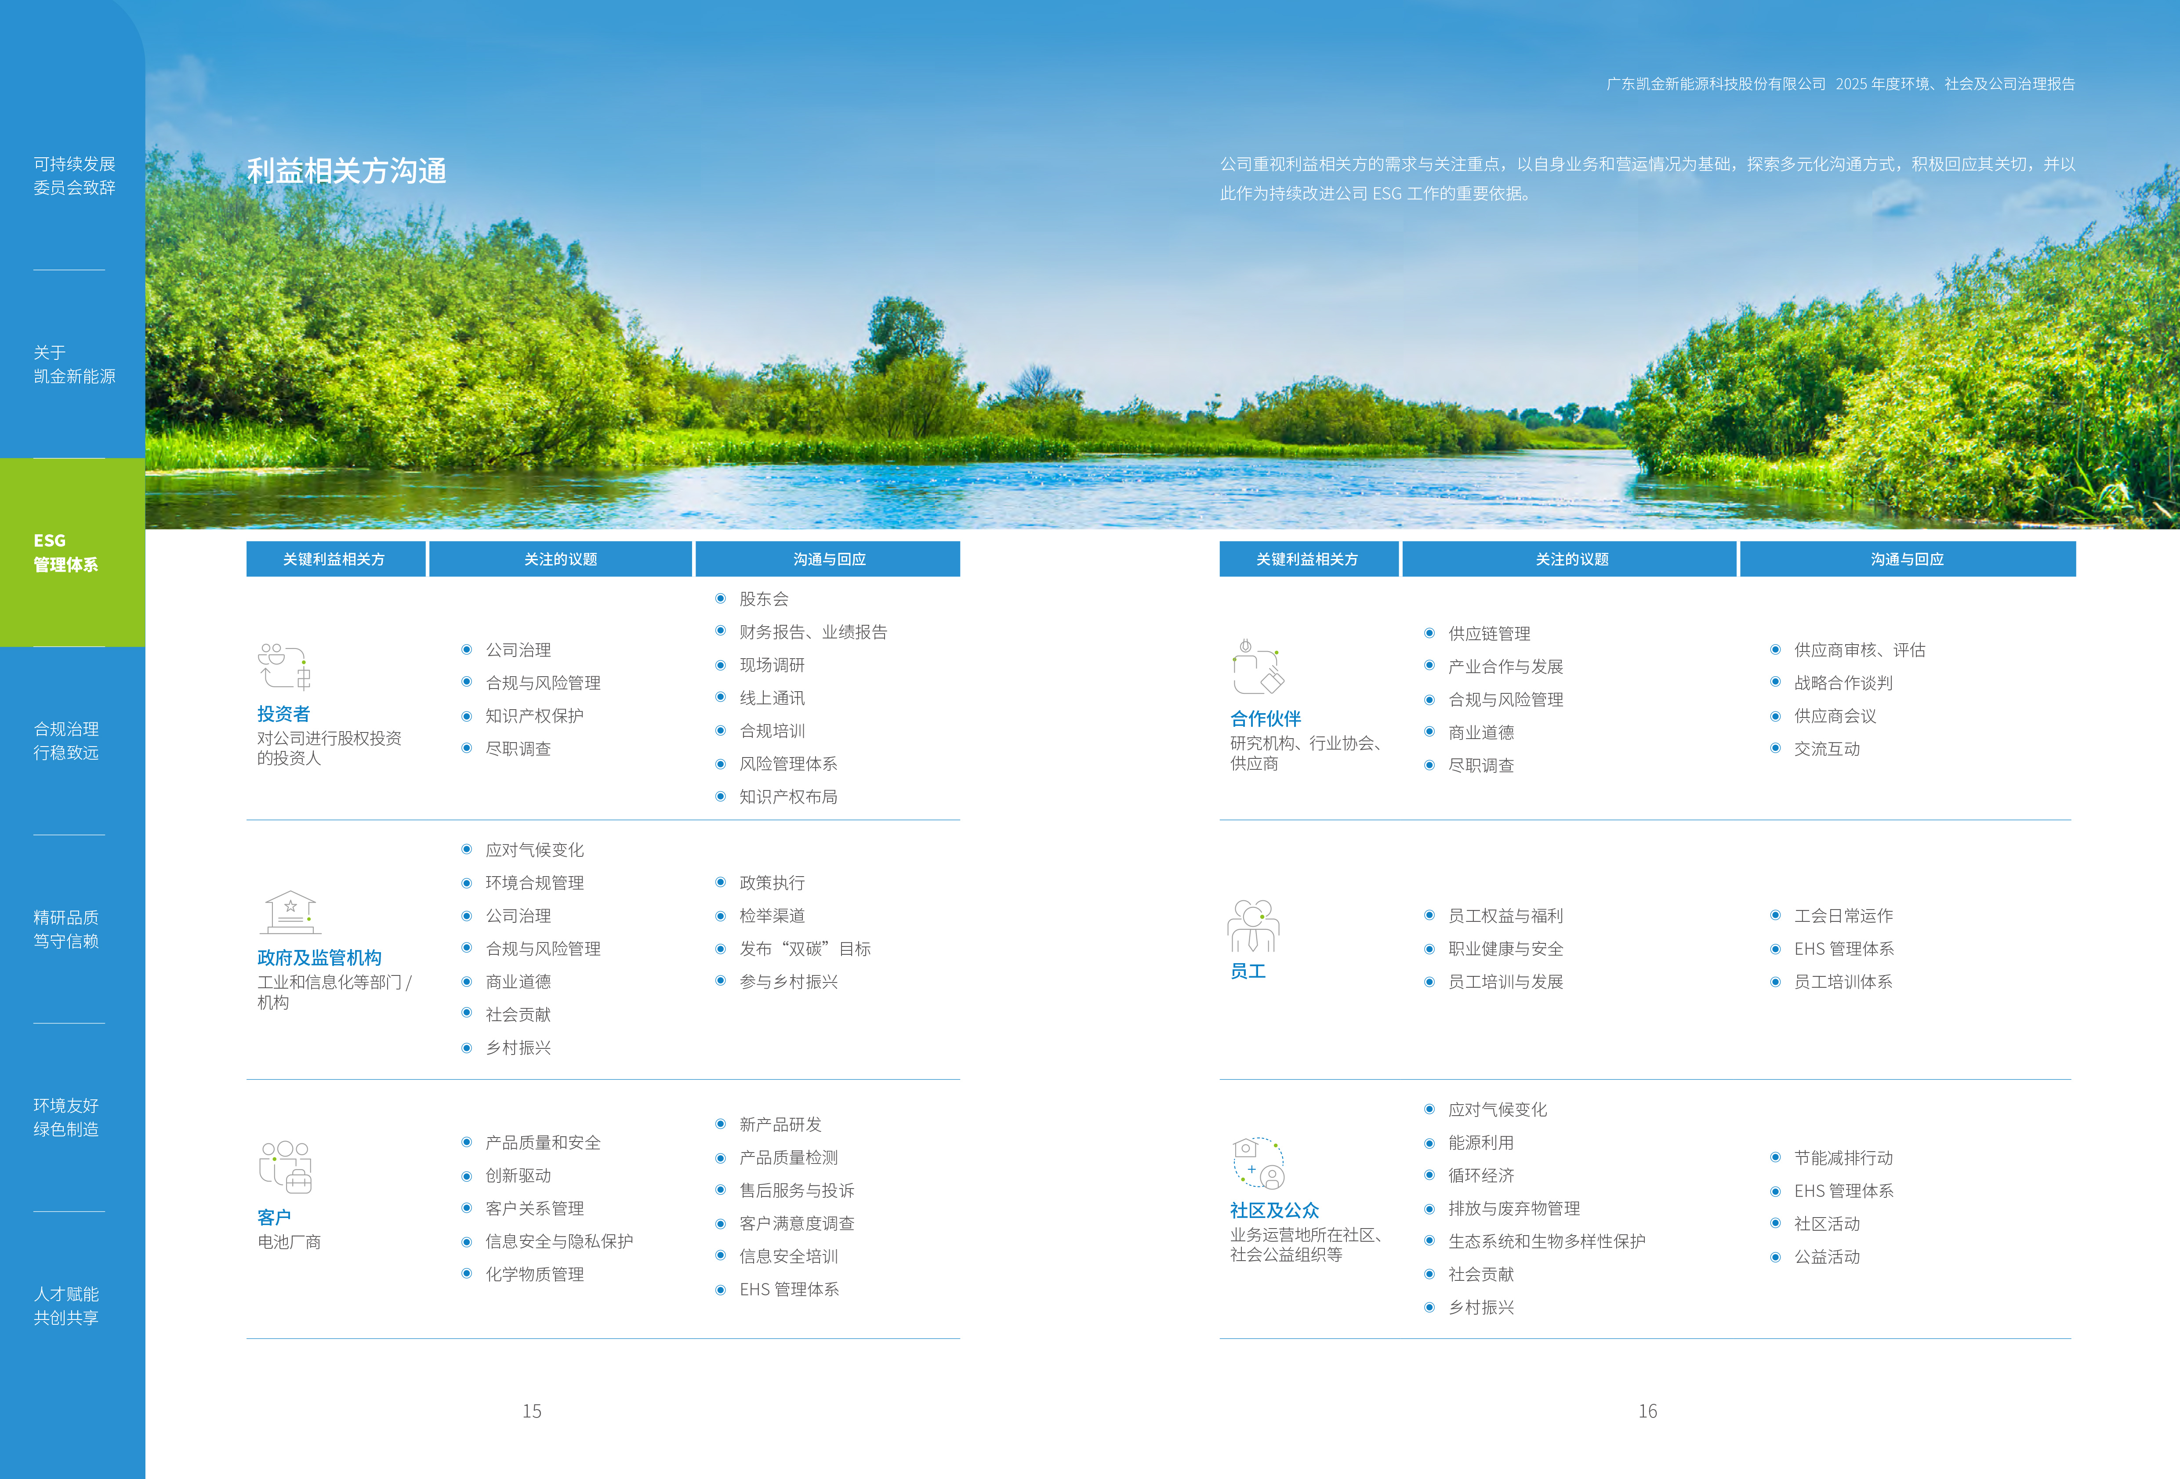
Task: Click the 股东会 bullet item
Action: pyautogui.click(x=764, y=599)
